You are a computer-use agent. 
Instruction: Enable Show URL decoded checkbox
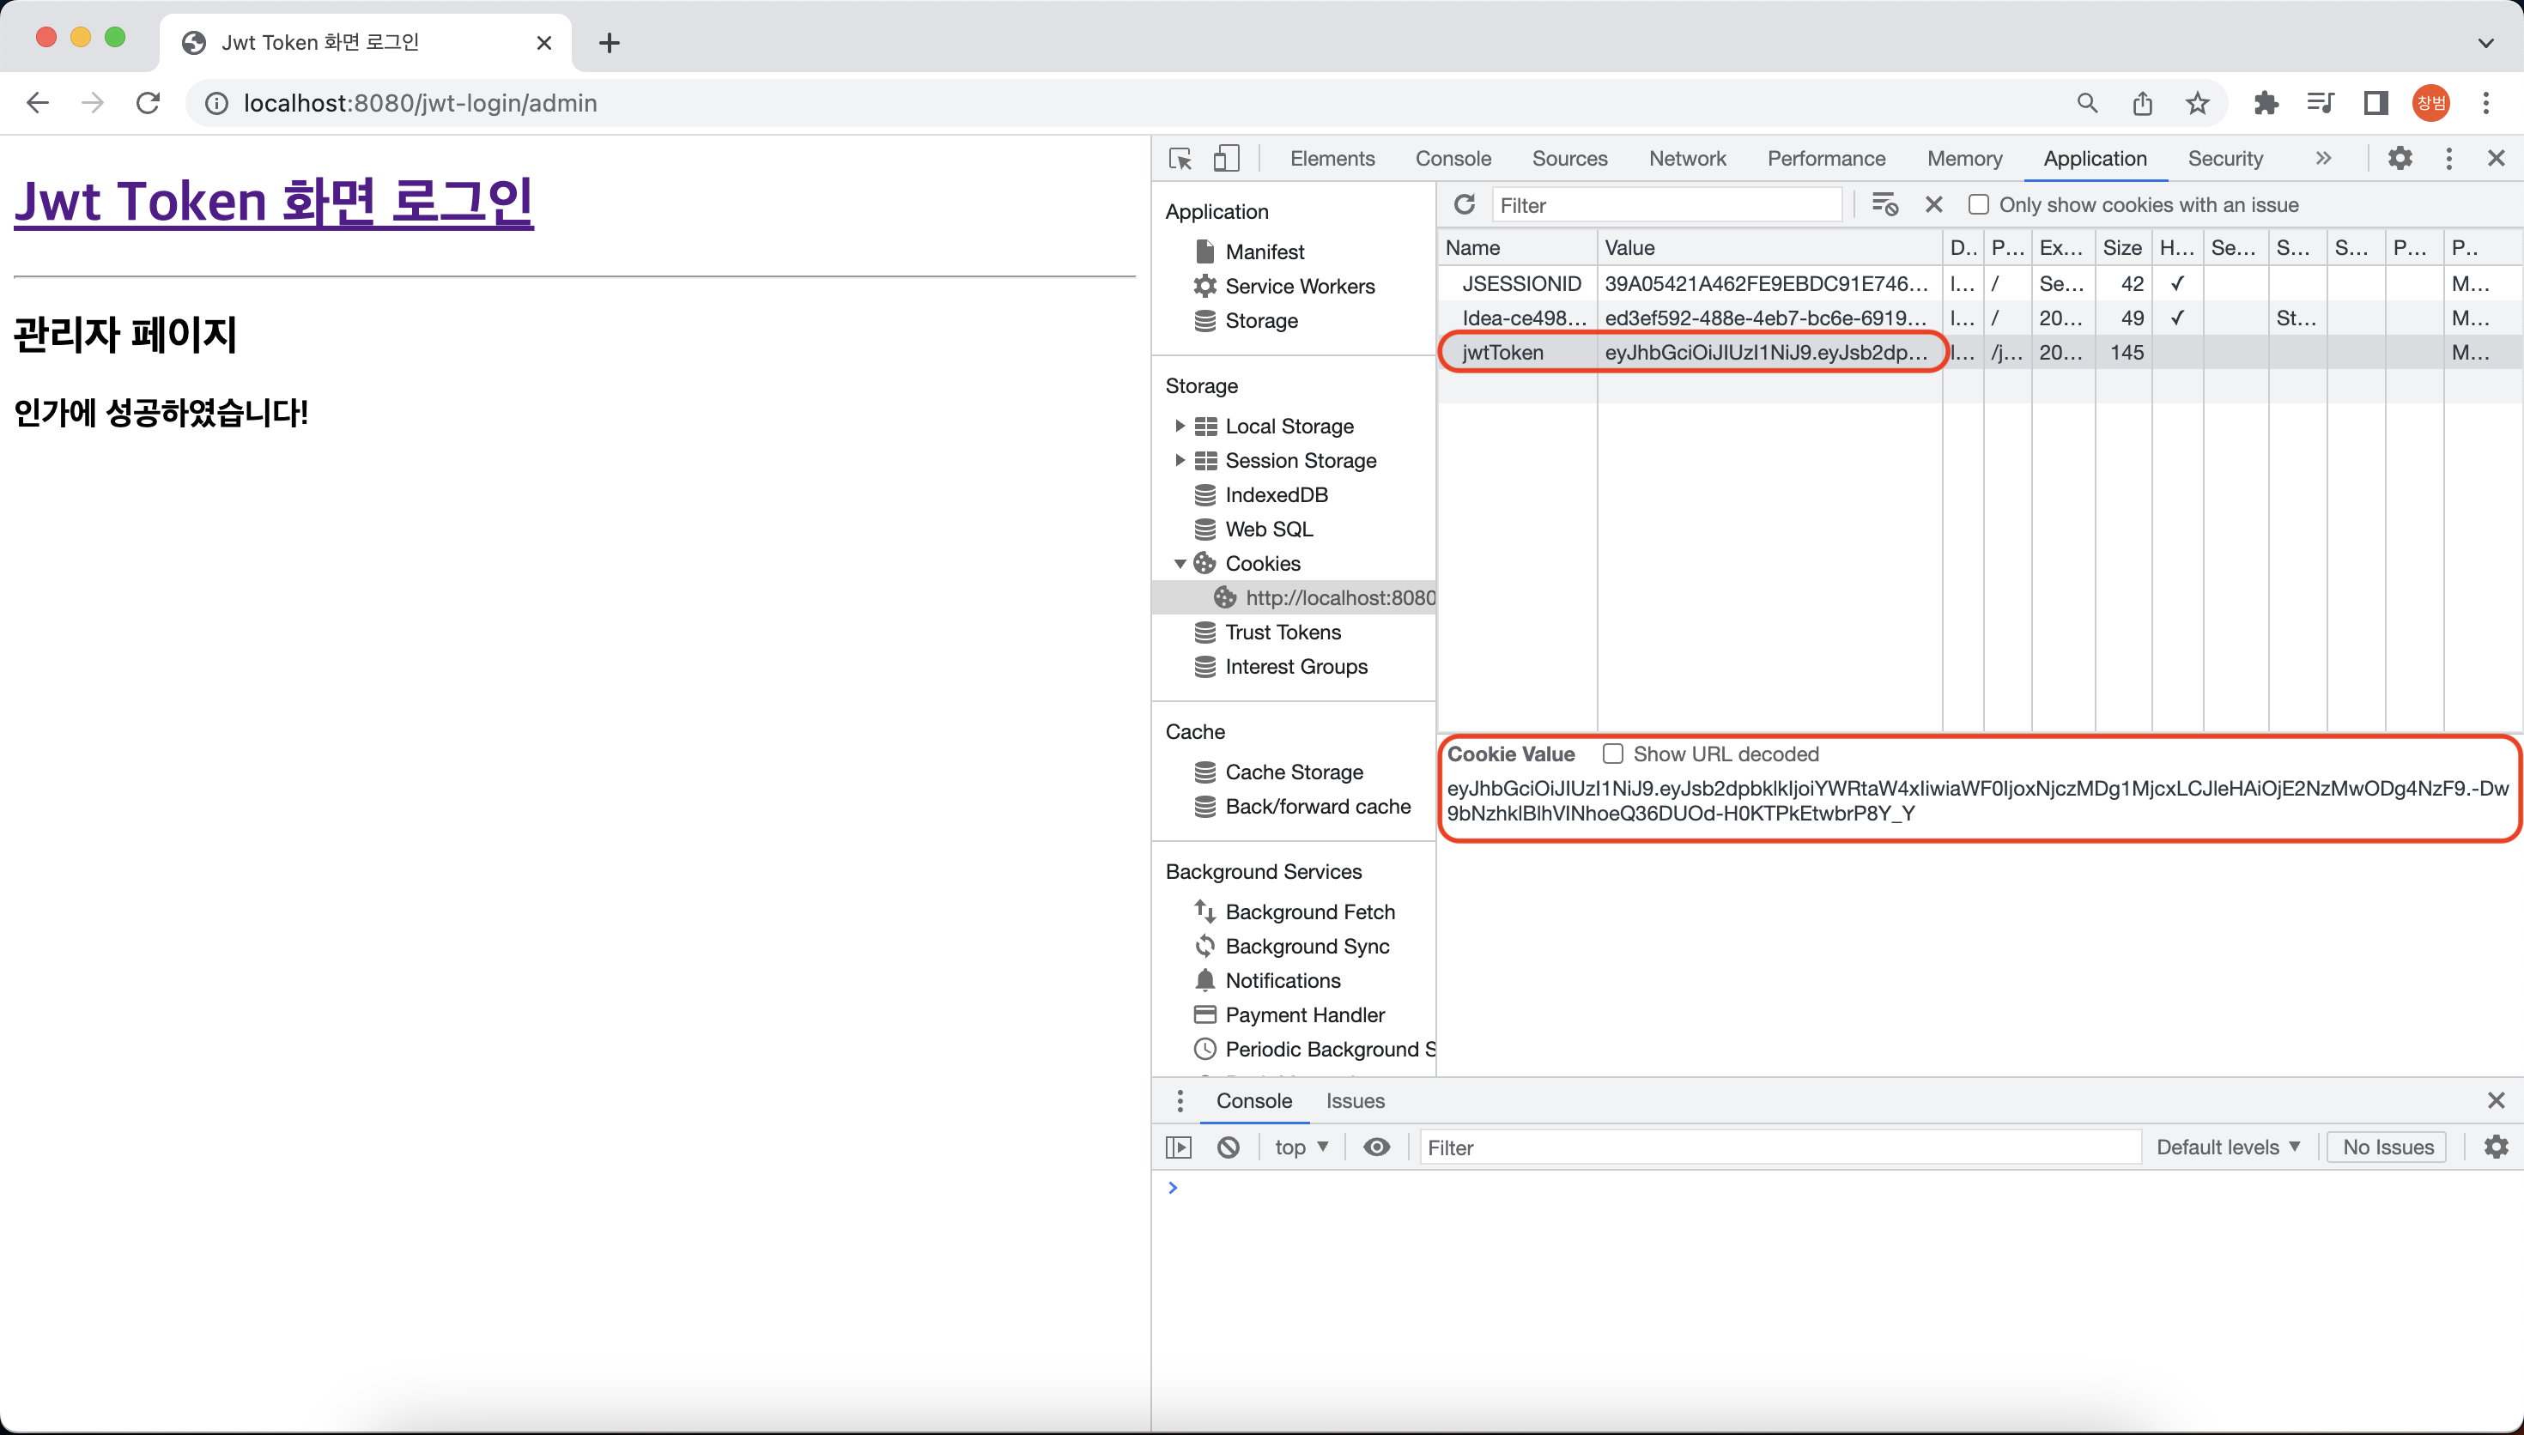(1612, 754)
